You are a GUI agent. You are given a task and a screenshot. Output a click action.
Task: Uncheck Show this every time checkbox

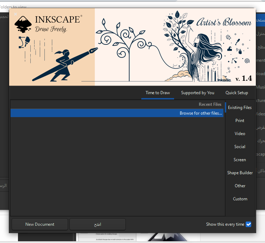point(248,224)
